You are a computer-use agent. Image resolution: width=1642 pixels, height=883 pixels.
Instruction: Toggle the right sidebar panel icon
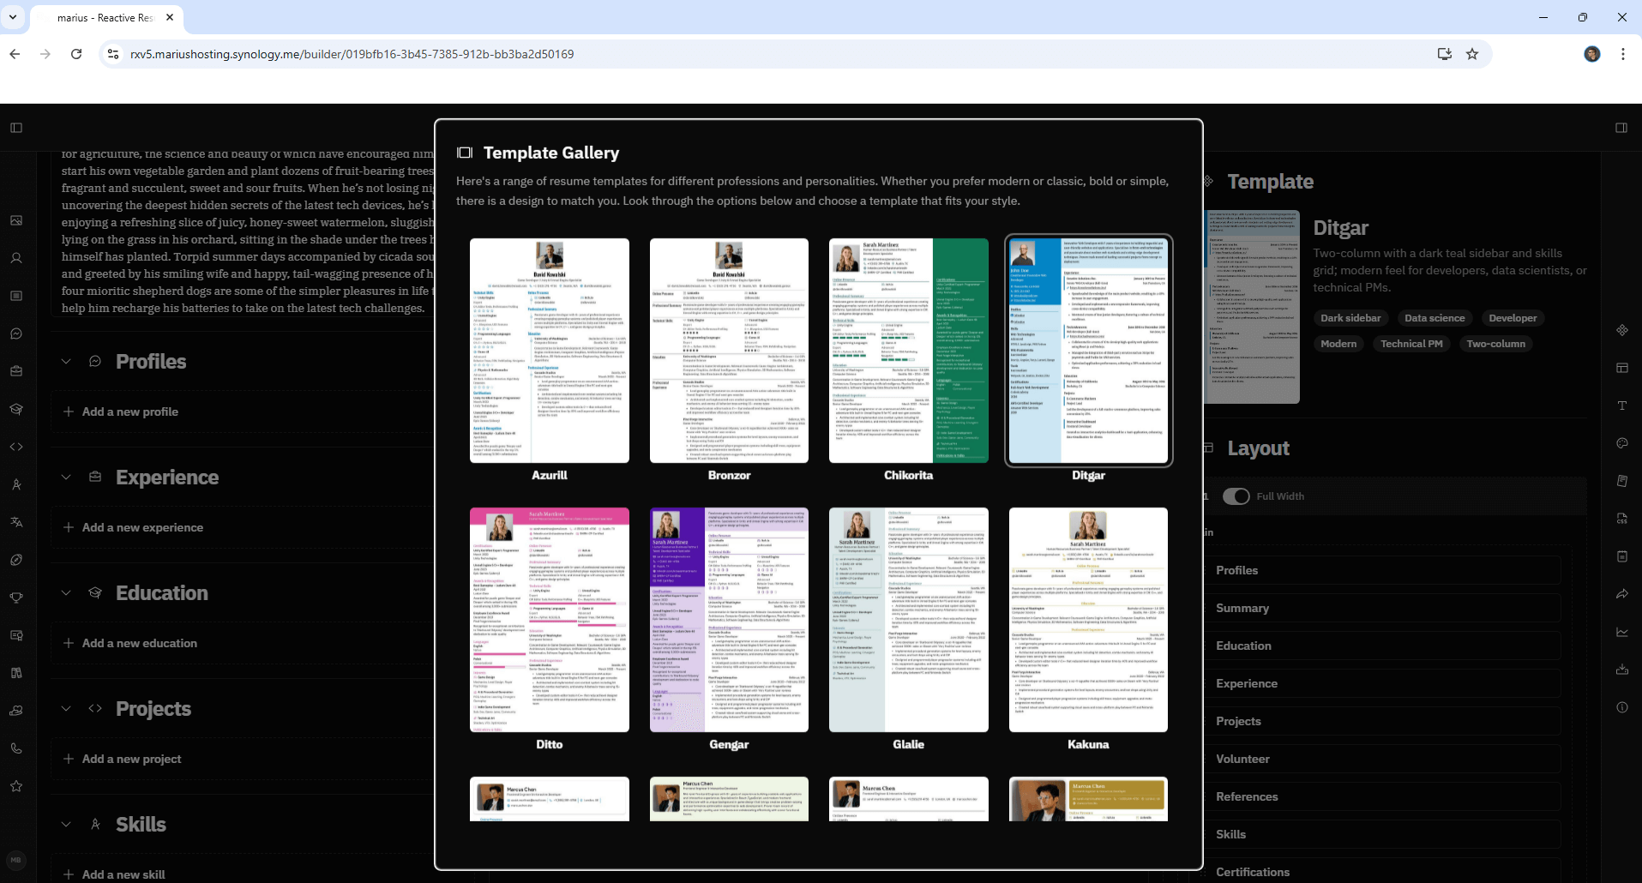1621,128
